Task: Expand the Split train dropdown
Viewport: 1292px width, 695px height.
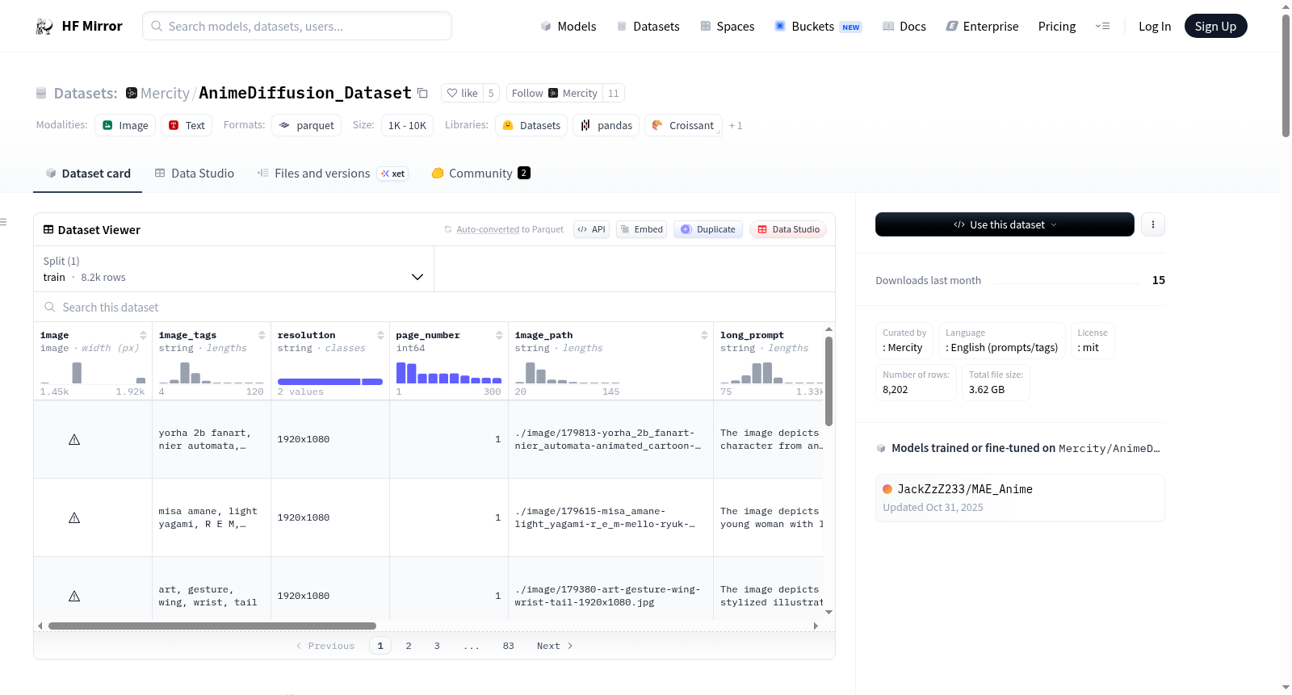Action: click(233, 269)
